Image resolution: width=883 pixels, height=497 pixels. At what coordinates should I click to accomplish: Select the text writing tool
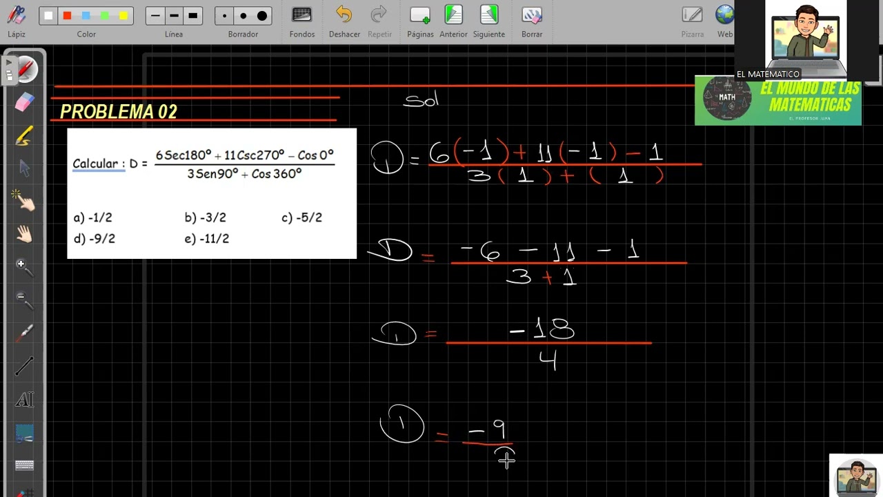[24, 400]
